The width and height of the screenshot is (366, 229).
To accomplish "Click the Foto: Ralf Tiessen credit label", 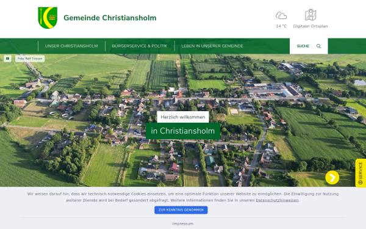I will pyautogui.click(x=30, y=59).
